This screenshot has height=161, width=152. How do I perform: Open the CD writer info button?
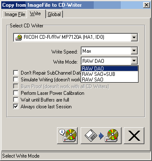[x=67, y=136]
